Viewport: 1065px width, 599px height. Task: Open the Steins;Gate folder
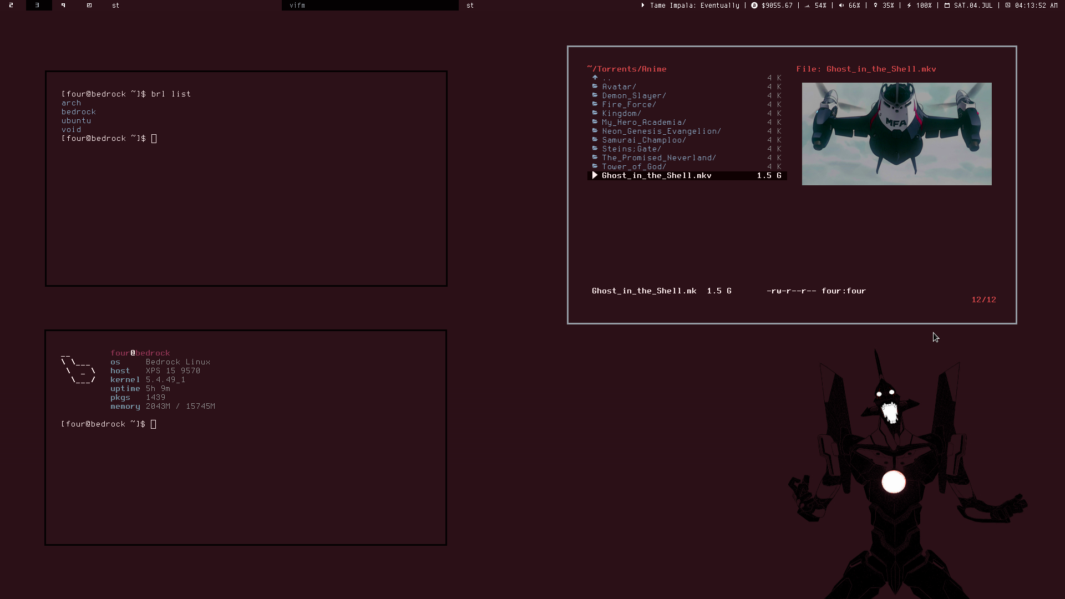tap(631, 149)
